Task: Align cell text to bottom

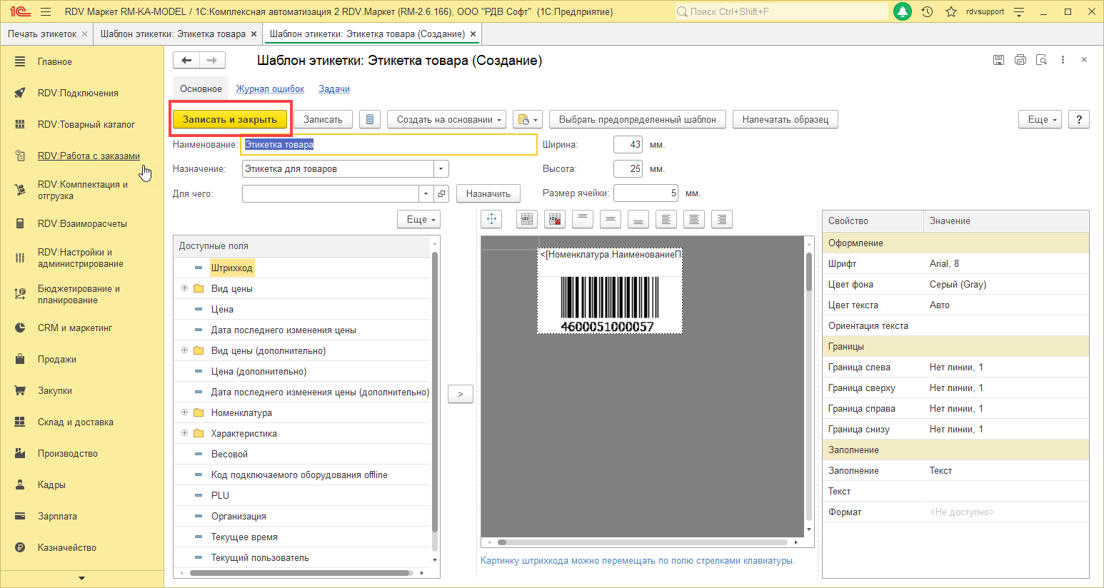Action: click(x=638, y=220)
